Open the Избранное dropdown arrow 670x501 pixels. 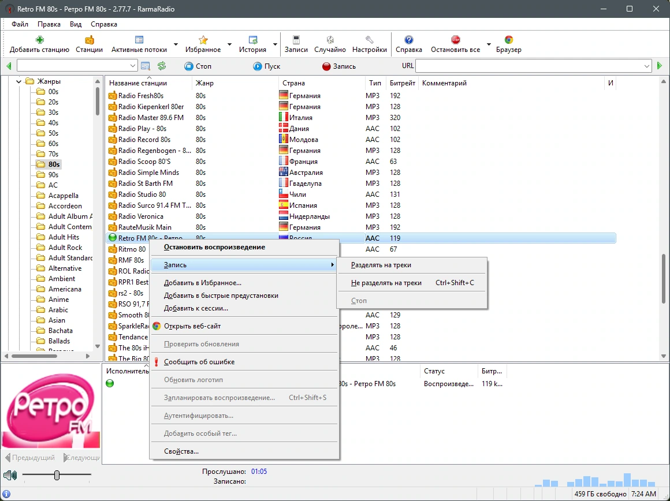229,44
